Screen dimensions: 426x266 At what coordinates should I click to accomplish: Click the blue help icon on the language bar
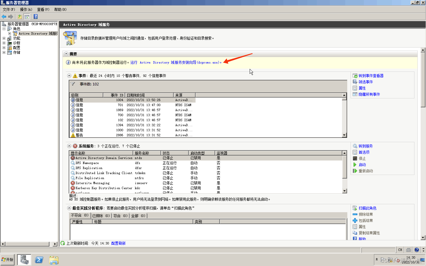[417, 250]
